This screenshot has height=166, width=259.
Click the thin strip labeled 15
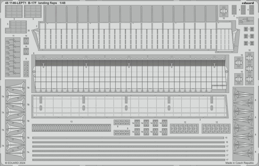point(128,138)
